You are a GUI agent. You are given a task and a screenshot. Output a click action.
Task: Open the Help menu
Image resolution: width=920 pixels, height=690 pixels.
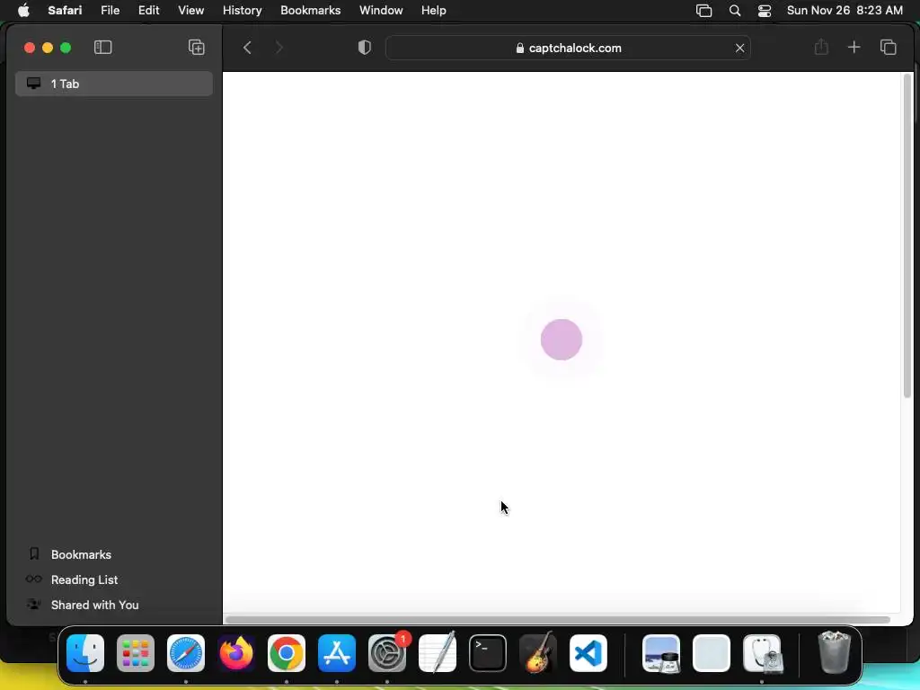(434, 11)
